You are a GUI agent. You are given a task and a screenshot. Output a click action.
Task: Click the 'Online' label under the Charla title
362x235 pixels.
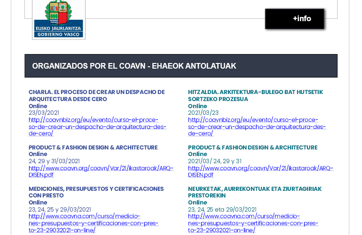pos(38,106)
